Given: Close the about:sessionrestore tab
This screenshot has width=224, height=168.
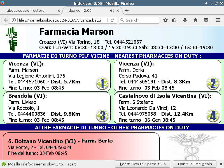Looking at the screenshot, I should pos(59,11).
